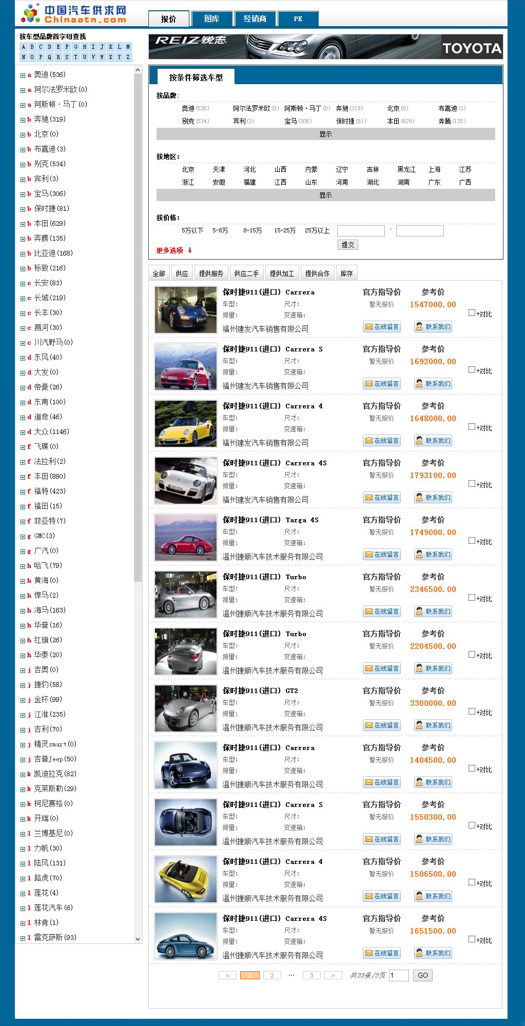Click 在线留言 for Carrera priced 1404500.00
The height and width of the screenshot is (1026, 525).
(x=382, y=782)
